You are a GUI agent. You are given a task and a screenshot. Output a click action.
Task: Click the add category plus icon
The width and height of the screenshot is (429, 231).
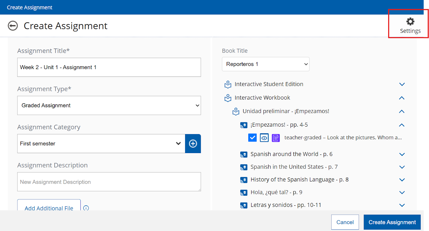click(193, 144)
